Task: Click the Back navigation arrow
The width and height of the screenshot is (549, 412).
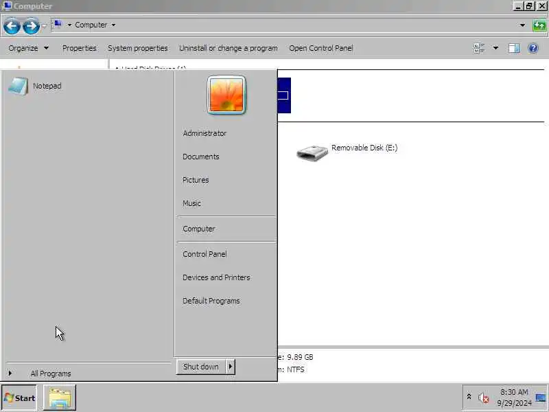Action: [12, 26]
